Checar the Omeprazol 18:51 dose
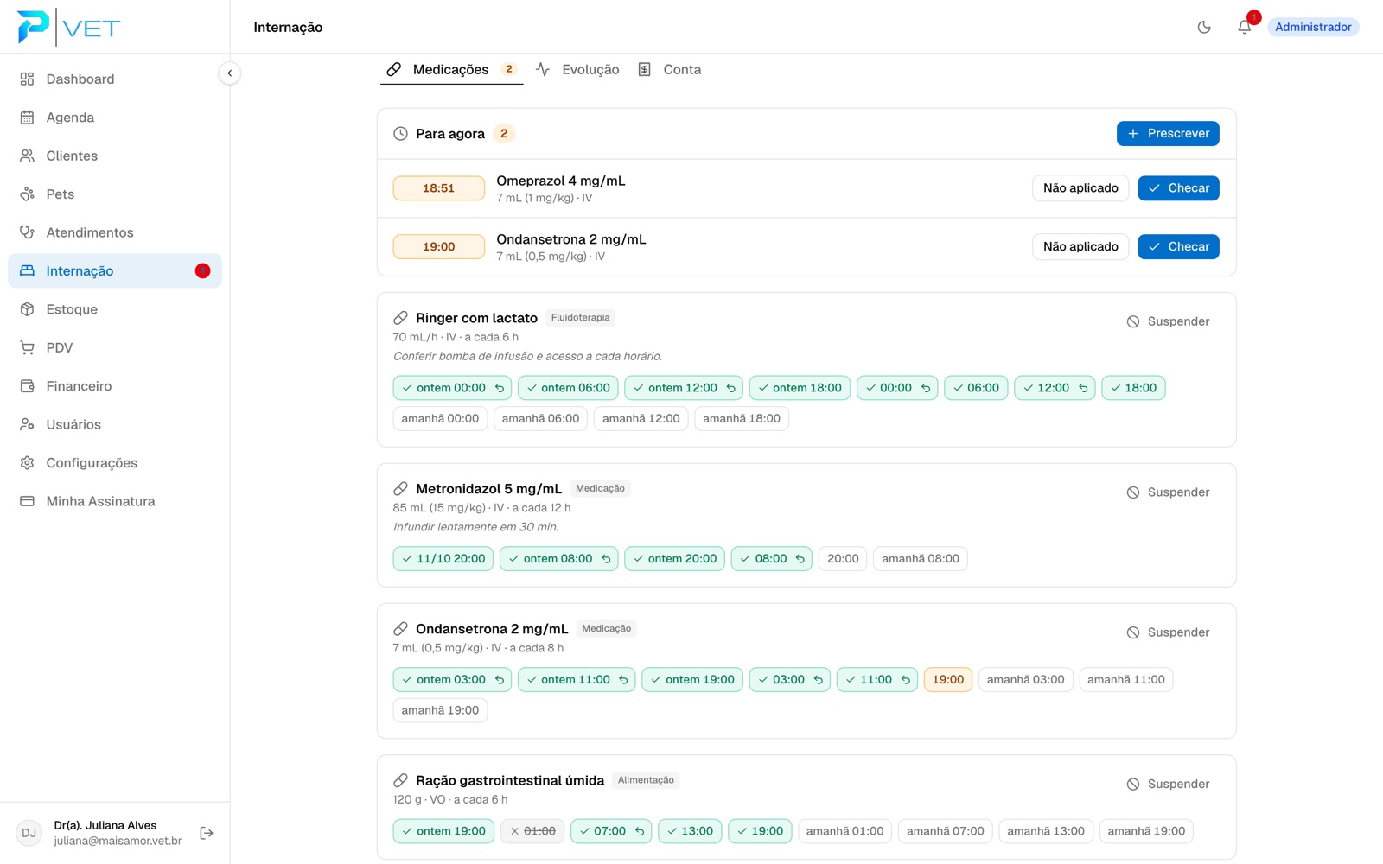Image resolution: width=1383 pixels, height=864 pixels. 1178,187
